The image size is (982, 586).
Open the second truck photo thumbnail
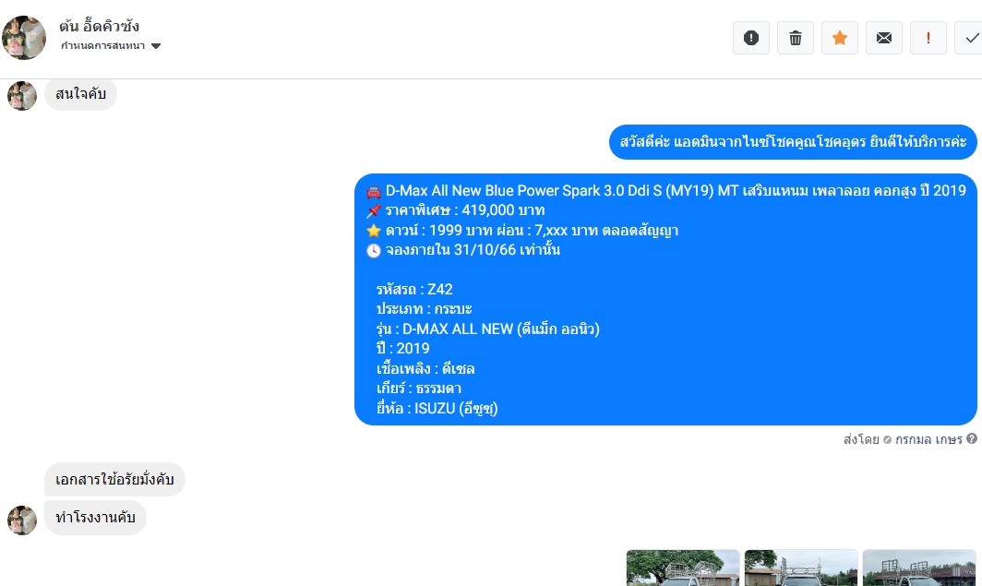801,568
